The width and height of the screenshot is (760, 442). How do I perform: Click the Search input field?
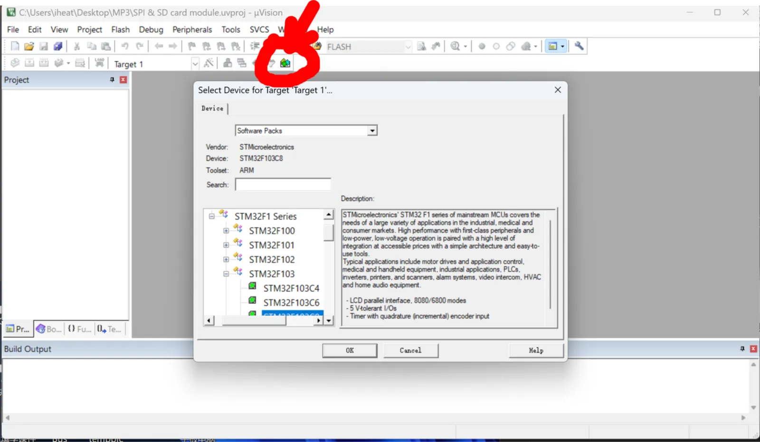point(283,185)
